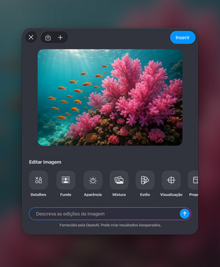Click the Detalhes text label
Screen dimensions: 220x267
(x=38, y=194)
